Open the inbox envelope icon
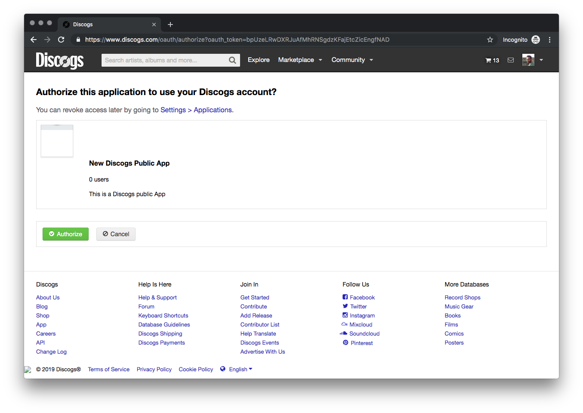The height and width of the screenshot is (413, 583). 511,60
